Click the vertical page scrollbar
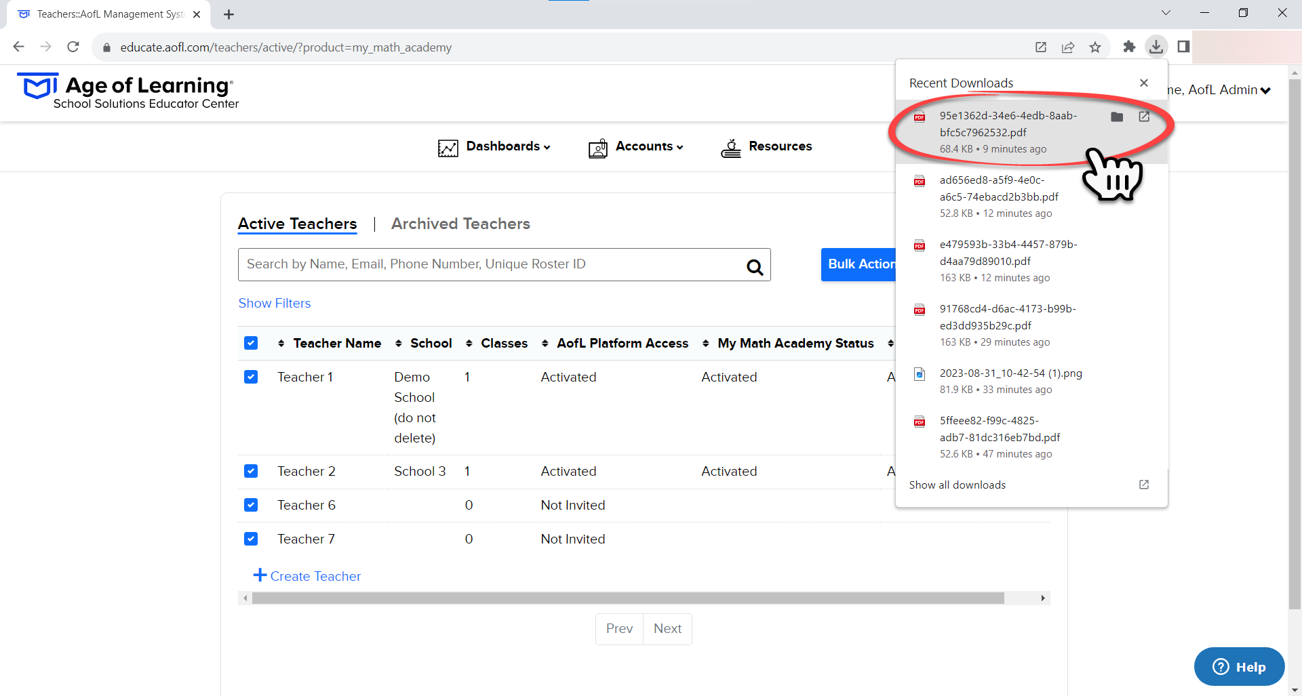 [x=1295, y=346]
